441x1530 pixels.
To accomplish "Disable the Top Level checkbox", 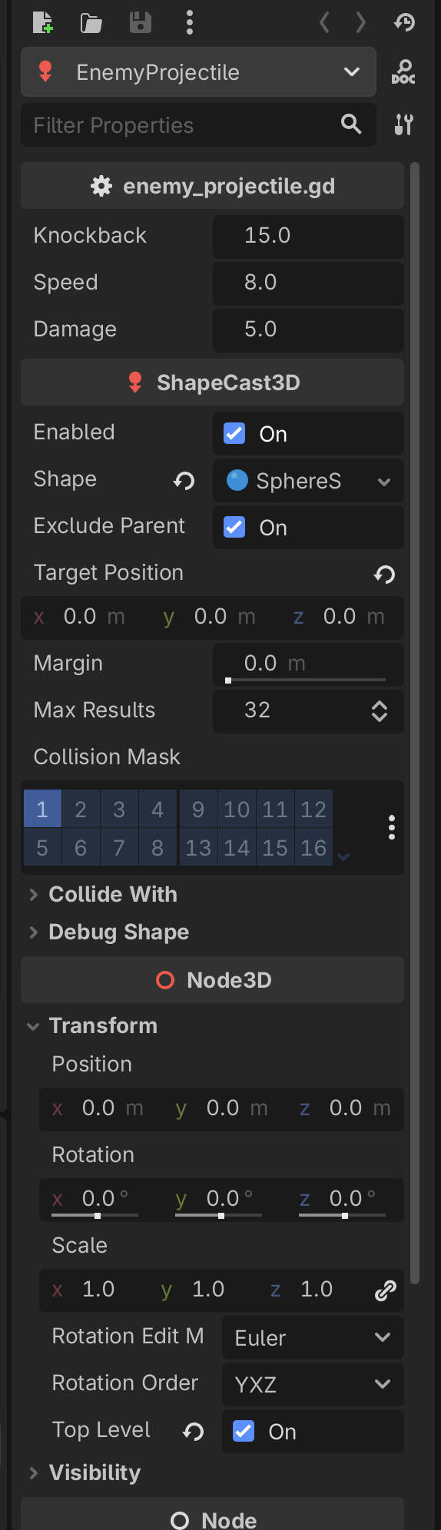I will (x=244, y=1431).
